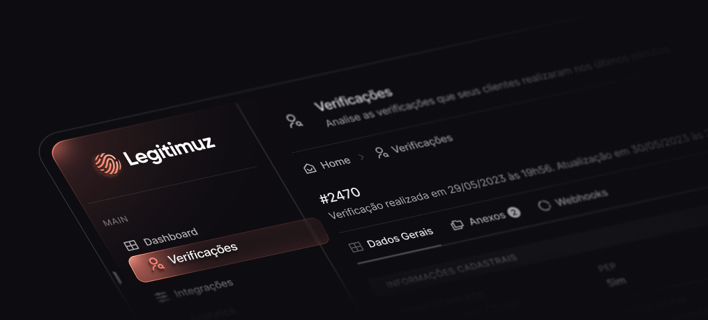Go to Home via breadcrumb link
This screenshot has width=708, height=320.
[335, 163]
